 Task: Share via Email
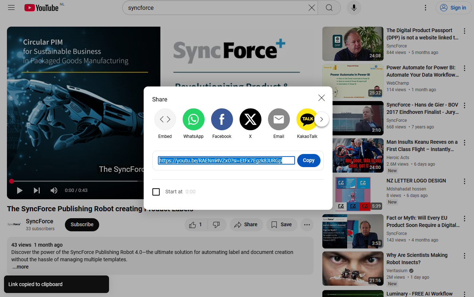pos(279,124)
